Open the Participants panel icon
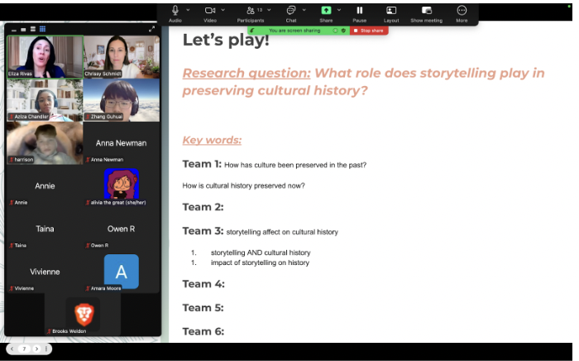This screenshot has width=579, height=361. (251, 10)
